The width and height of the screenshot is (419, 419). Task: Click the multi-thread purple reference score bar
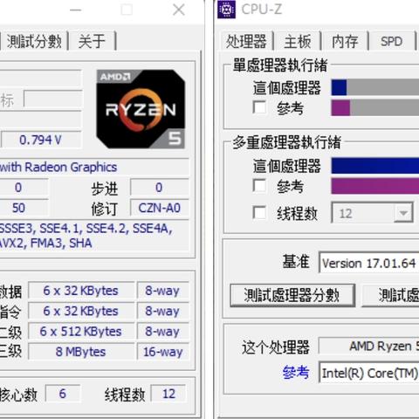375,186
